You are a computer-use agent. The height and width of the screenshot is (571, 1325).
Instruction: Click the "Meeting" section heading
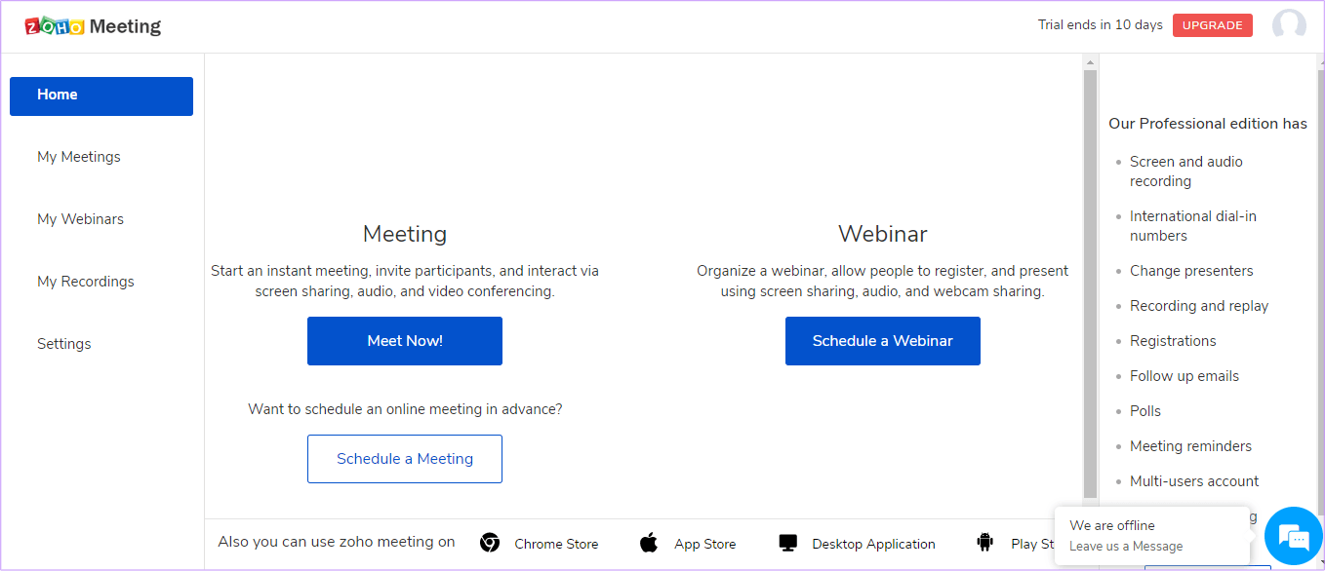click(405, 234)
